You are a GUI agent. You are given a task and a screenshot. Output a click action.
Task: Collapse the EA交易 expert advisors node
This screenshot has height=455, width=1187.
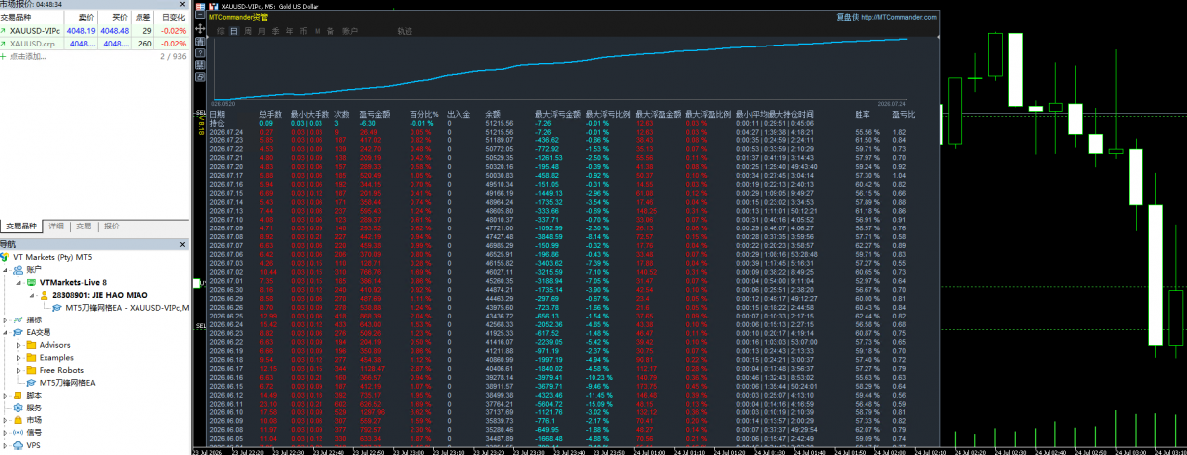(x=7, y=332)
